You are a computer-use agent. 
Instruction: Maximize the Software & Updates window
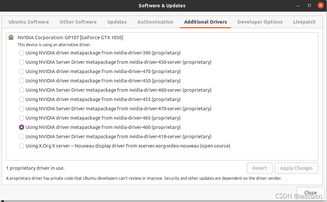click(x=309, y=5)
